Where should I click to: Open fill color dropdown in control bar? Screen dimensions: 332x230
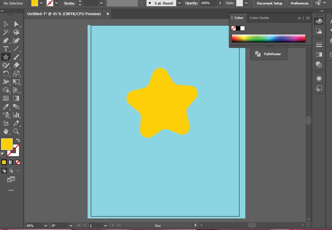41,3
